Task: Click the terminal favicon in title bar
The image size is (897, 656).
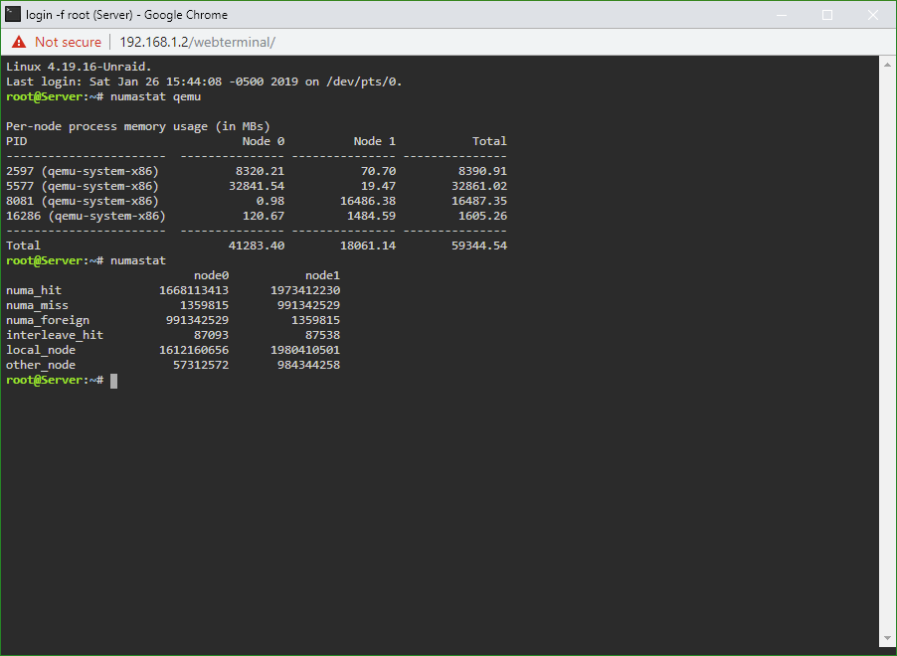Action: (x=13, y=14)
